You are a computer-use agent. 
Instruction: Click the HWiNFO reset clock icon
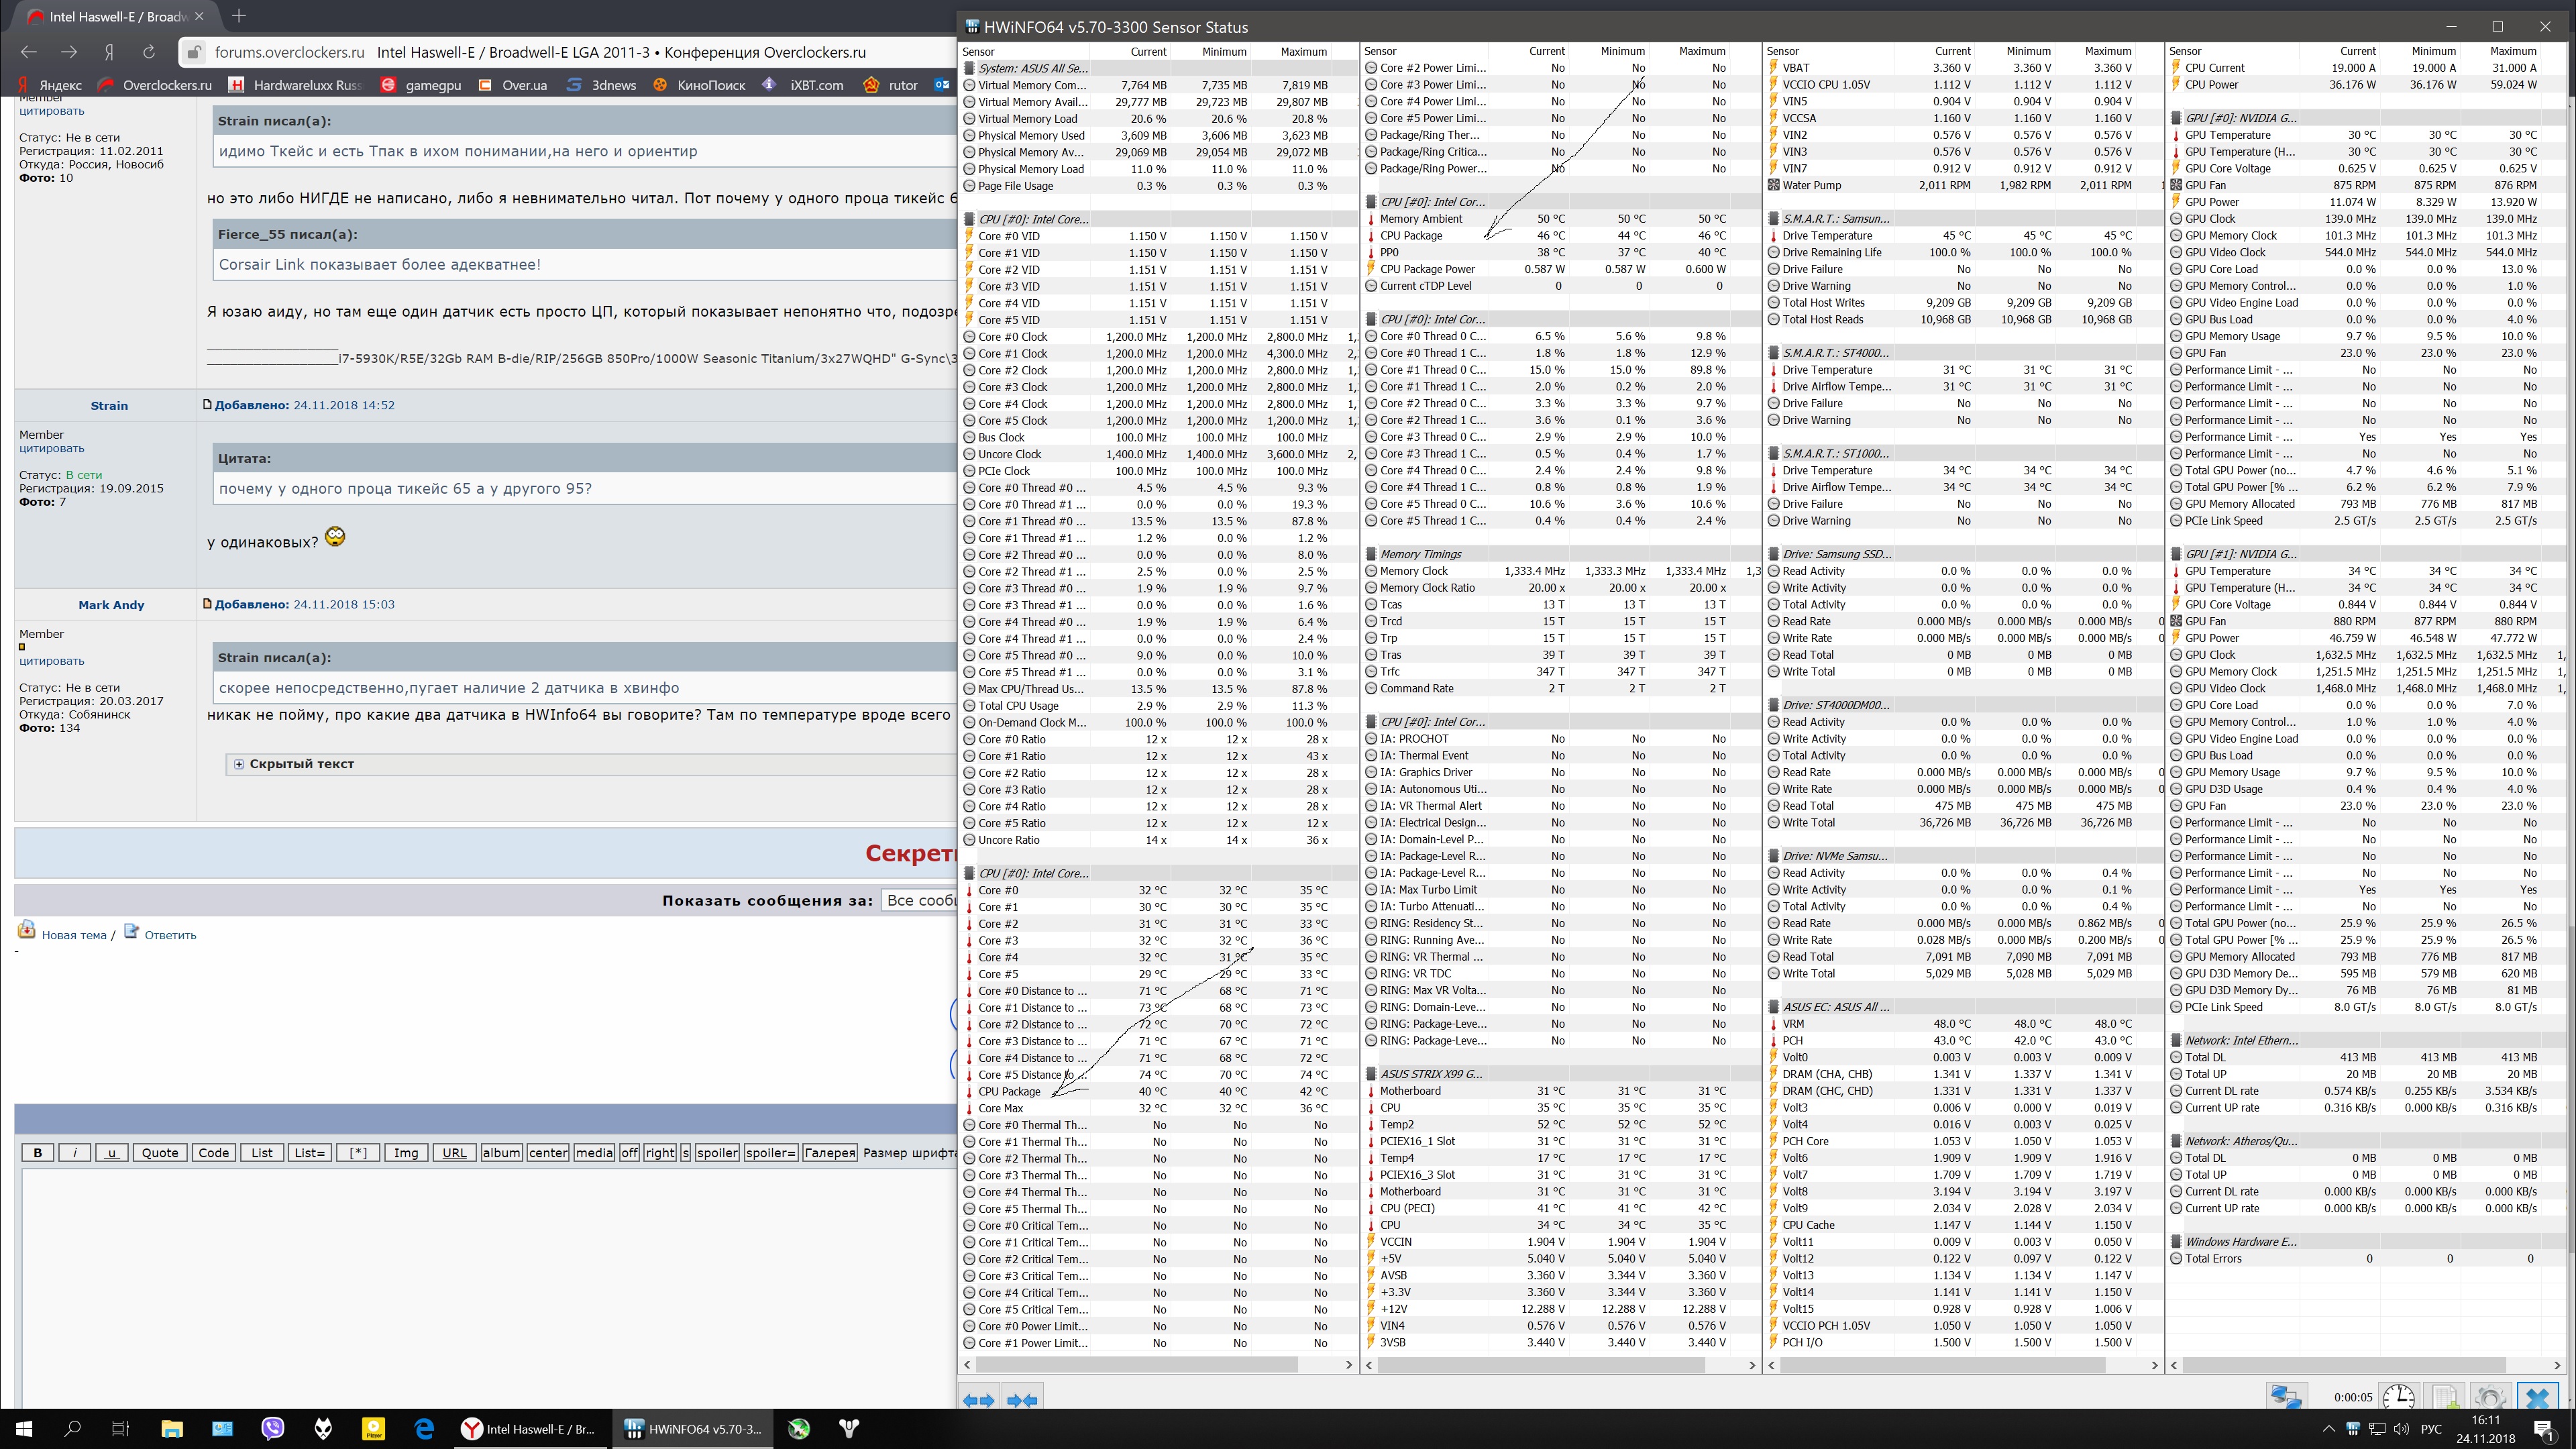click(x=2398, y=1396)
